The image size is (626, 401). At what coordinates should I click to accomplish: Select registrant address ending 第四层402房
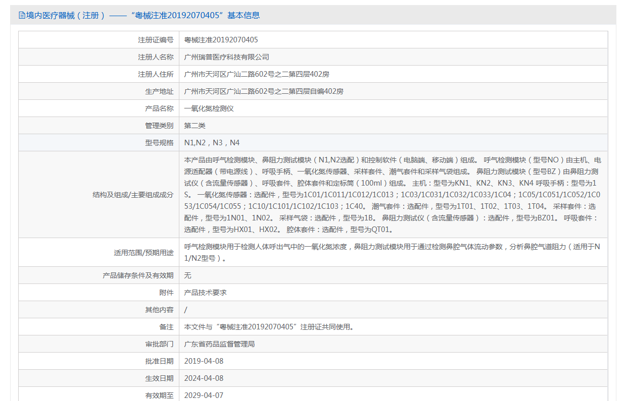tap(257, 74)
